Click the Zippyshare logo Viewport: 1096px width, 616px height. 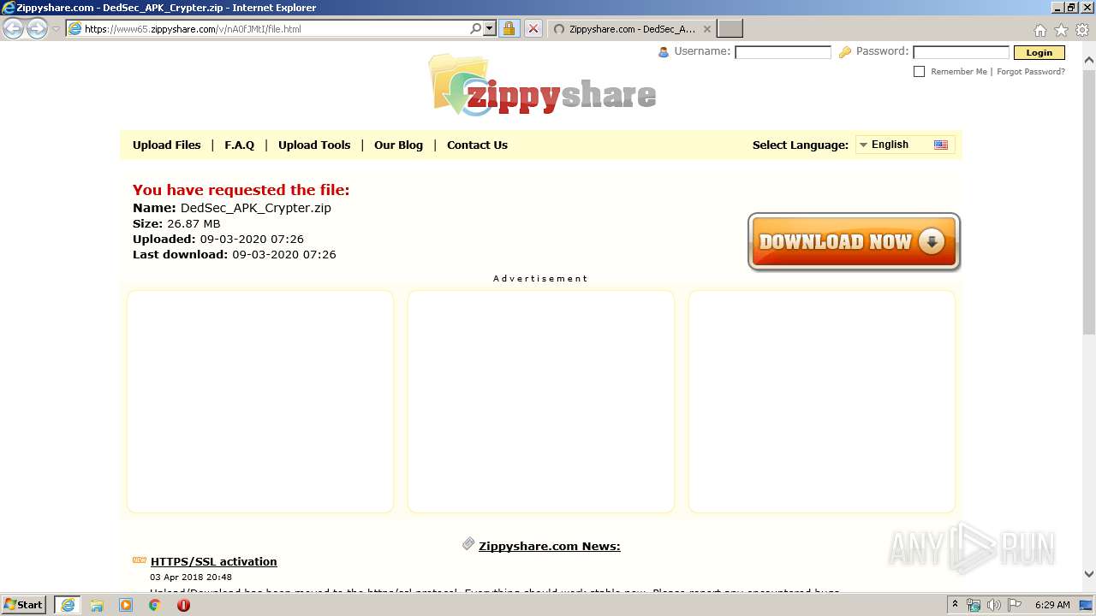coord(543,86)
